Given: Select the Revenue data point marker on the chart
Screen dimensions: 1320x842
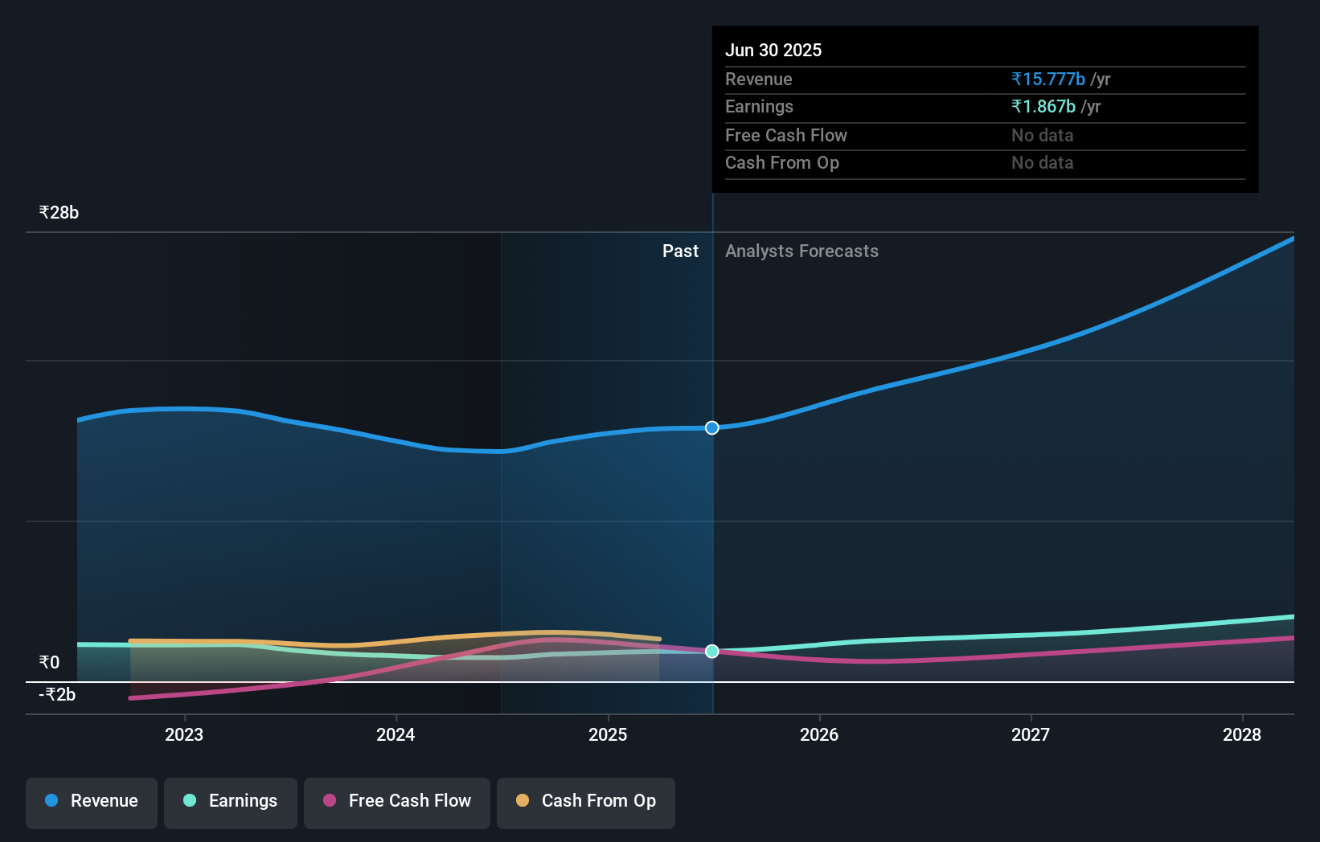Looking at the screenshot, I should 711,427.
